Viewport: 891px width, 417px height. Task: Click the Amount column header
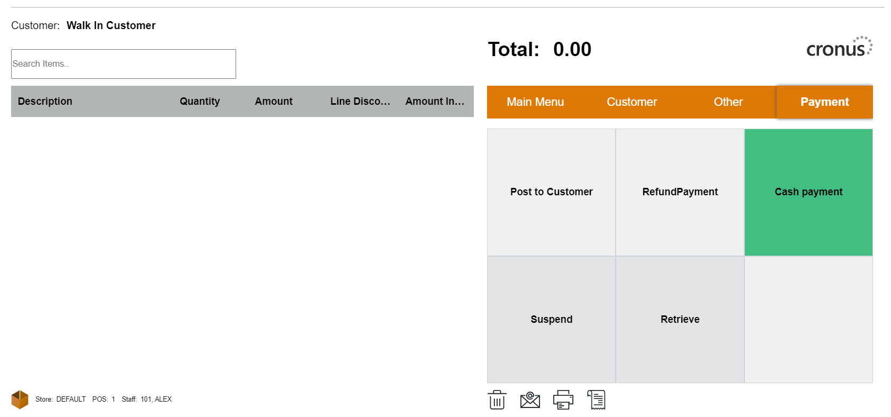[274, 102]
